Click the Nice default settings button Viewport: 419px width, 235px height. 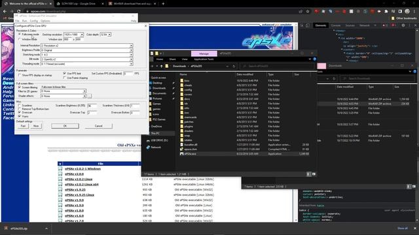click(36, 126)
